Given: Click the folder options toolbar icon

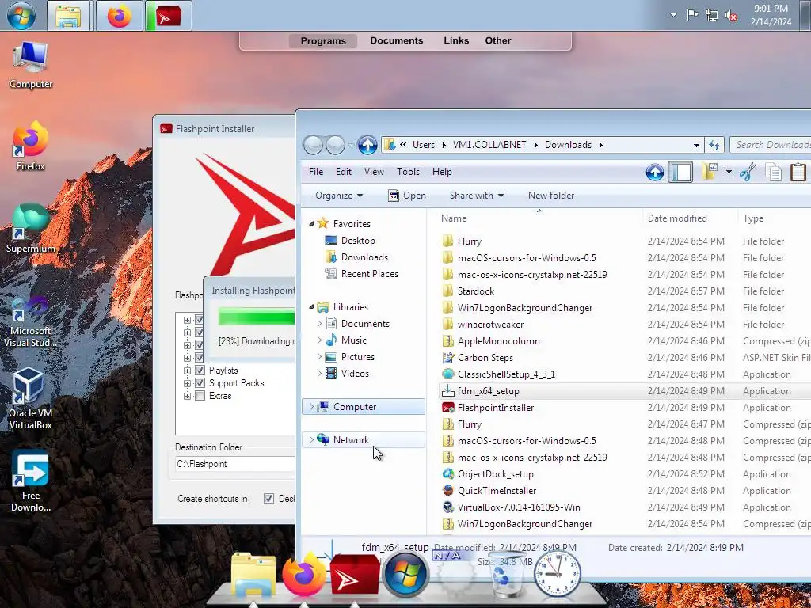Looking at the screenshot, I should pos(710,172).
